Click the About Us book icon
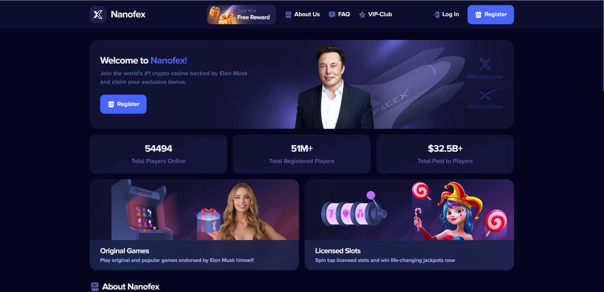The width and height of the screenshot is (604, 292). point(289,14)
